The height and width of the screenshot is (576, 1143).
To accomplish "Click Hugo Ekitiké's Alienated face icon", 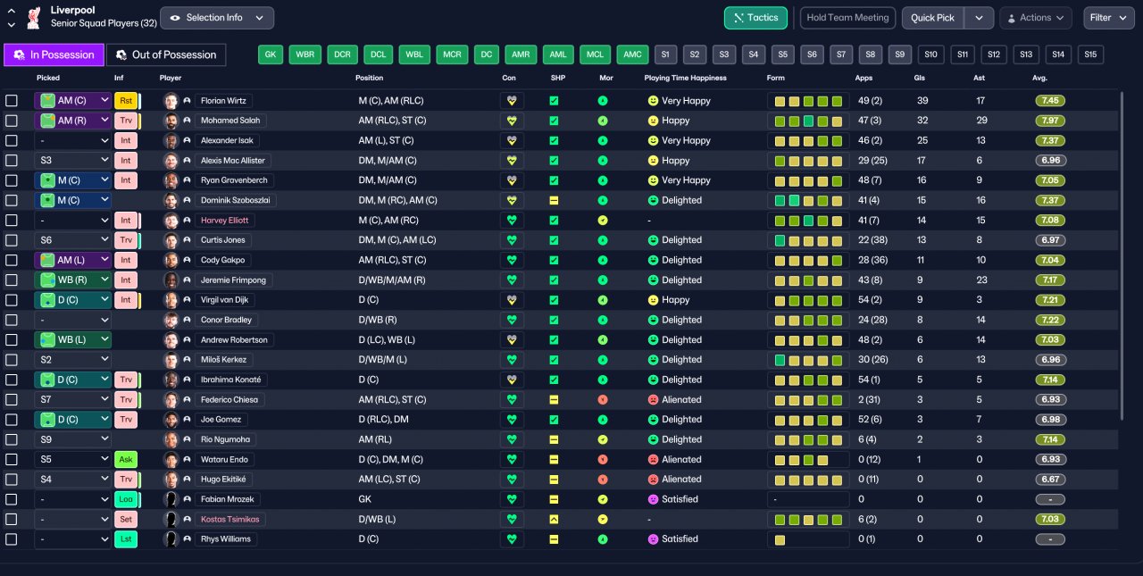I will (653, 479).
